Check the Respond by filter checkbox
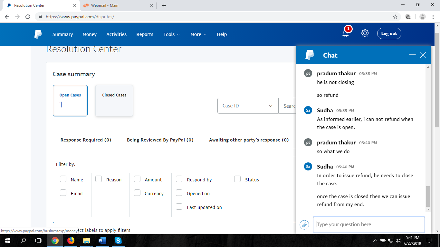Screen dimensions: 440x247 [179, 179]
